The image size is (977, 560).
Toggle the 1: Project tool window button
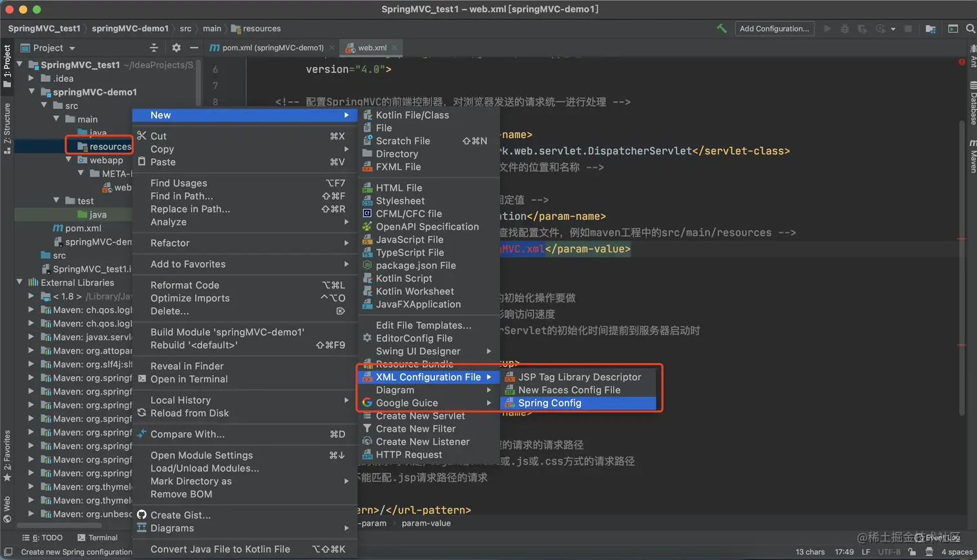coord(7,66)
